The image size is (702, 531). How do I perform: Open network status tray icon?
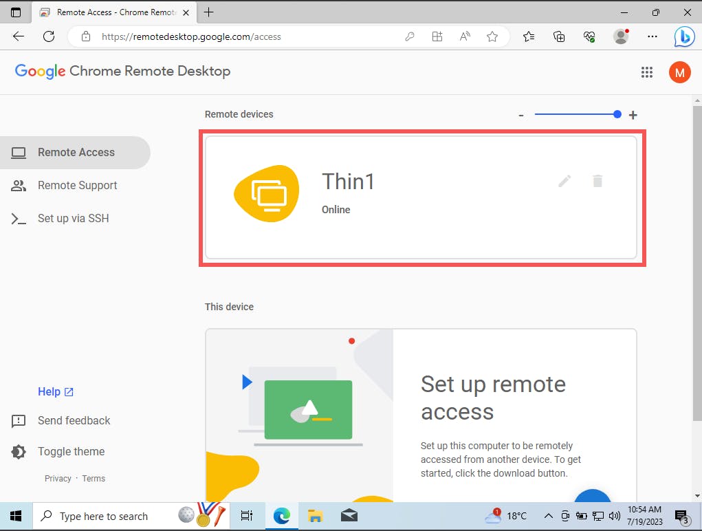597,517
